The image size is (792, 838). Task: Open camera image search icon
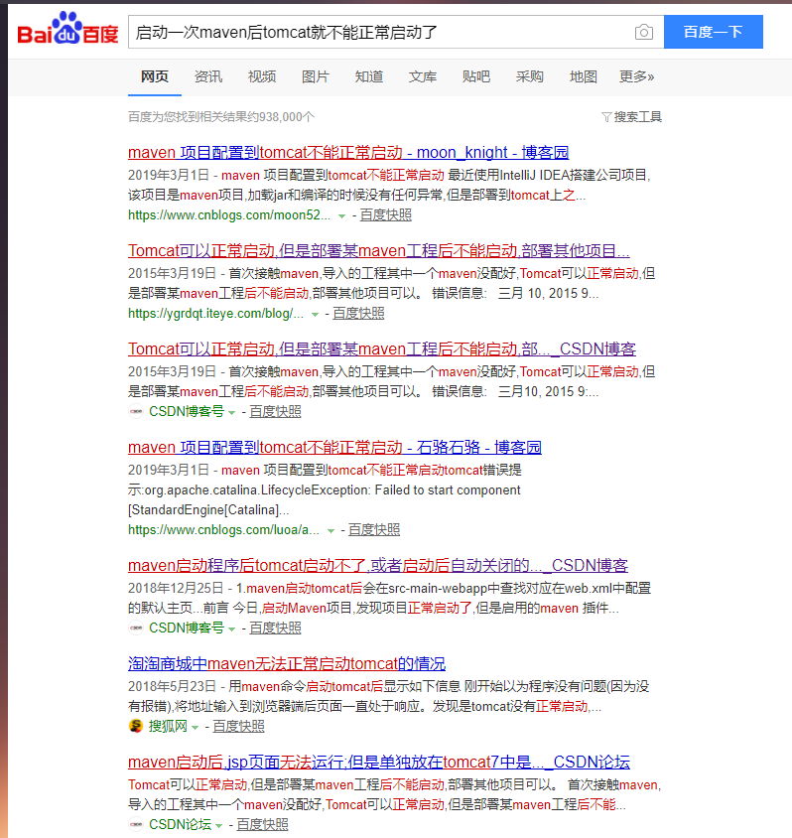(643, 32)
